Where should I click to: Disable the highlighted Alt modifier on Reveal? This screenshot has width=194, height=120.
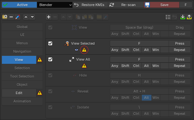tap(147, 98)
